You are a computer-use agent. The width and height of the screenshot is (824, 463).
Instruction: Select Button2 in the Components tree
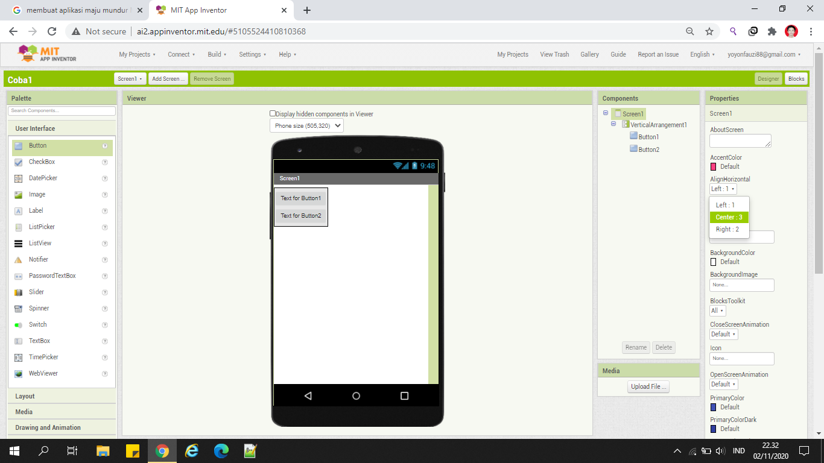pos(648,150)
